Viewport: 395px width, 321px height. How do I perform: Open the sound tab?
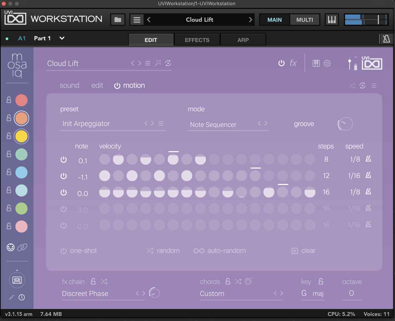click(x=69, y=86)
